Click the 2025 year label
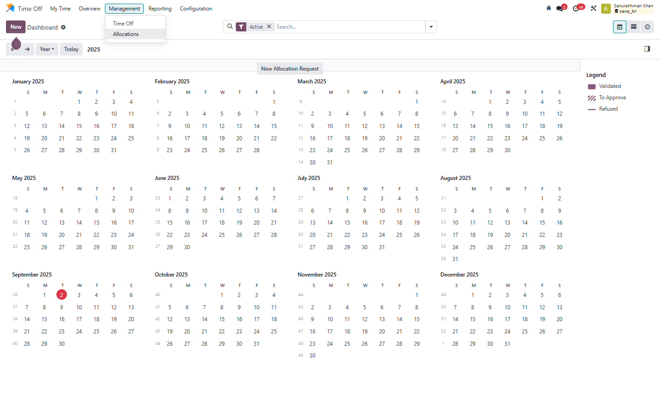 (94, 50)
